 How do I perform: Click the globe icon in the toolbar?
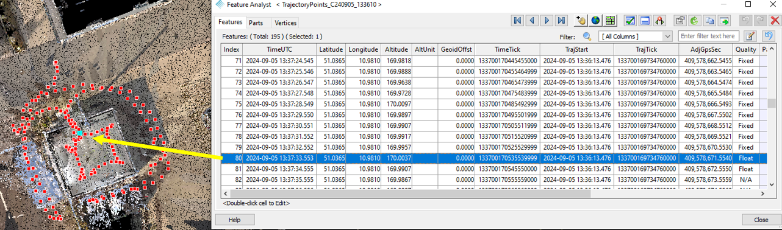(595, 21)
